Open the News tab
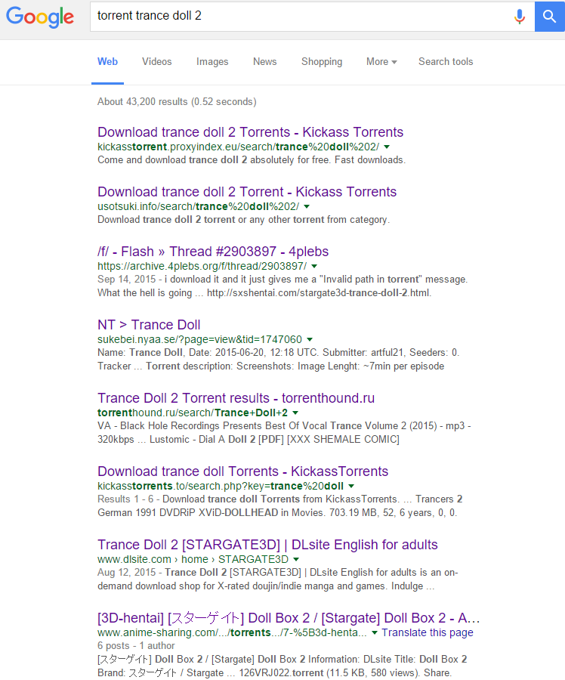The image size is (565, 680). (x=264, y=62)
